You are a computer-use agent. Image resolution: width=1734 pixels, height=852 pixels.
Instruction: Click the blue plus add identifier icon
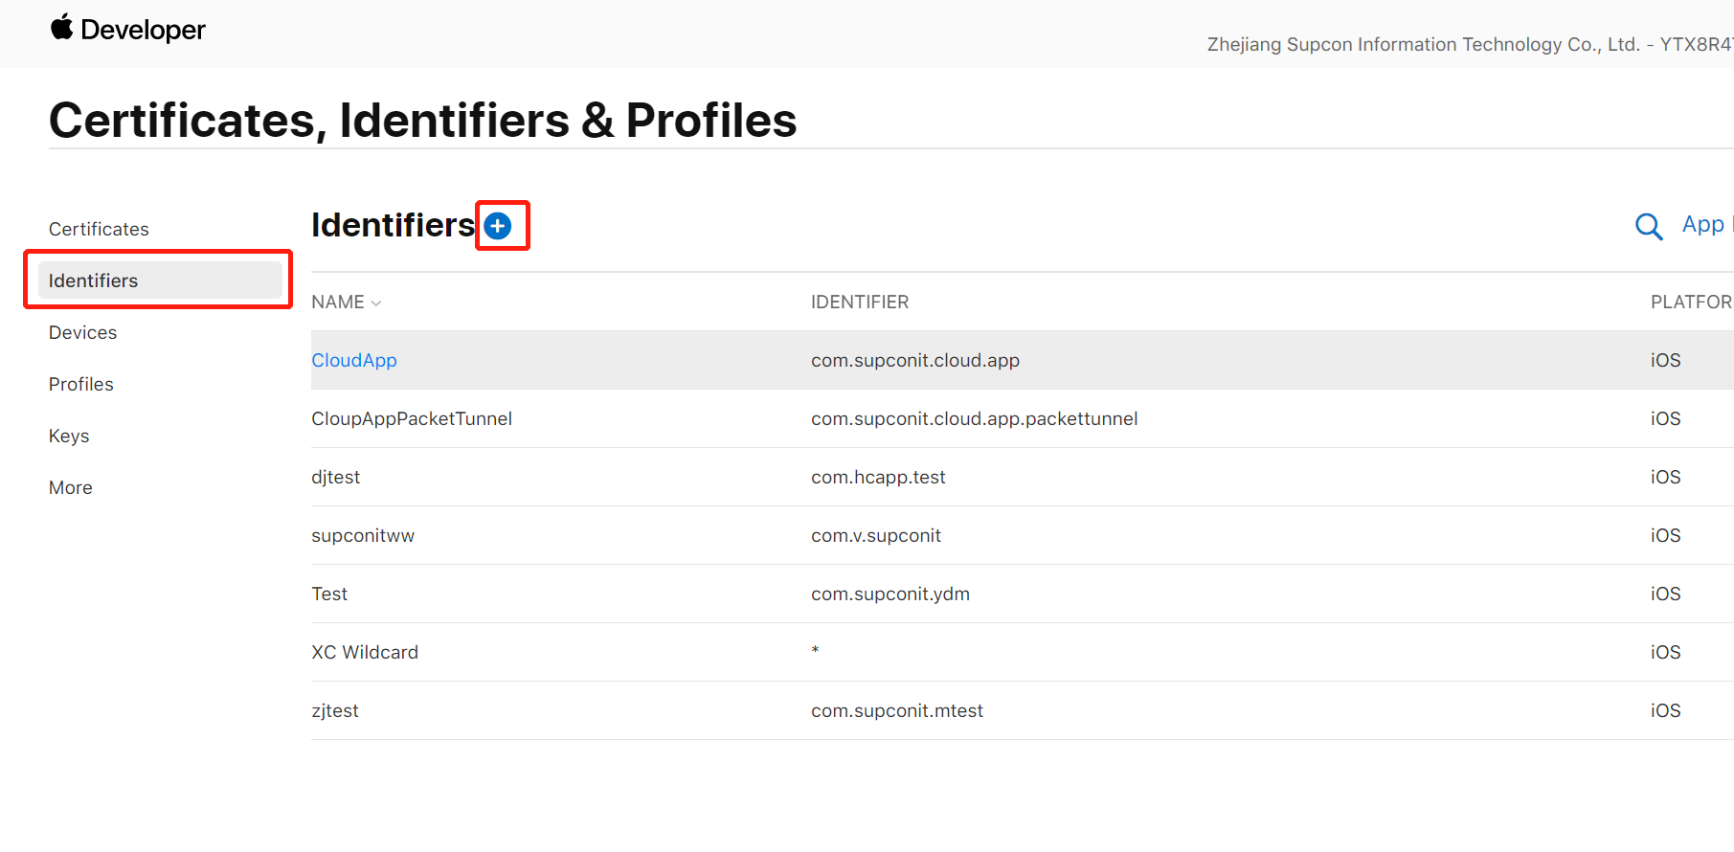498,226
